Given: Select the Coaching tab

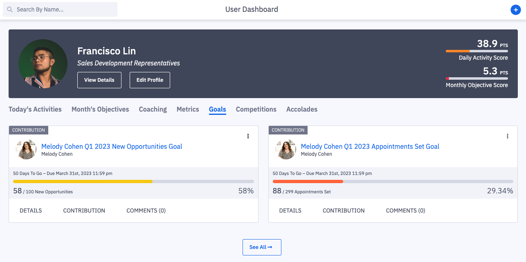Looking at the screenshot, I should [x=153, y=109].
